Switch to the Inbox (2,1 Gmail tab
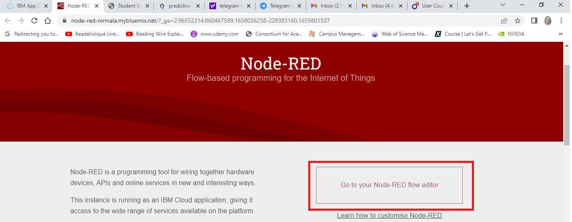Viewport: 572px width, 222px height. 332,6
